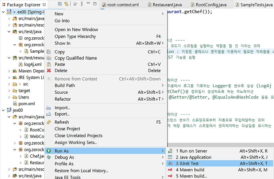
Task: Click the Java Application icon in submenu
Action: (x=170, y=157)
